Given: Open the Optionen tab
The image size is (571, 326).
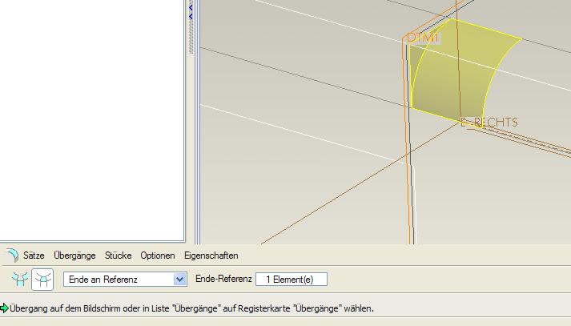Looking at the screenshot, I should click(158, 256).
